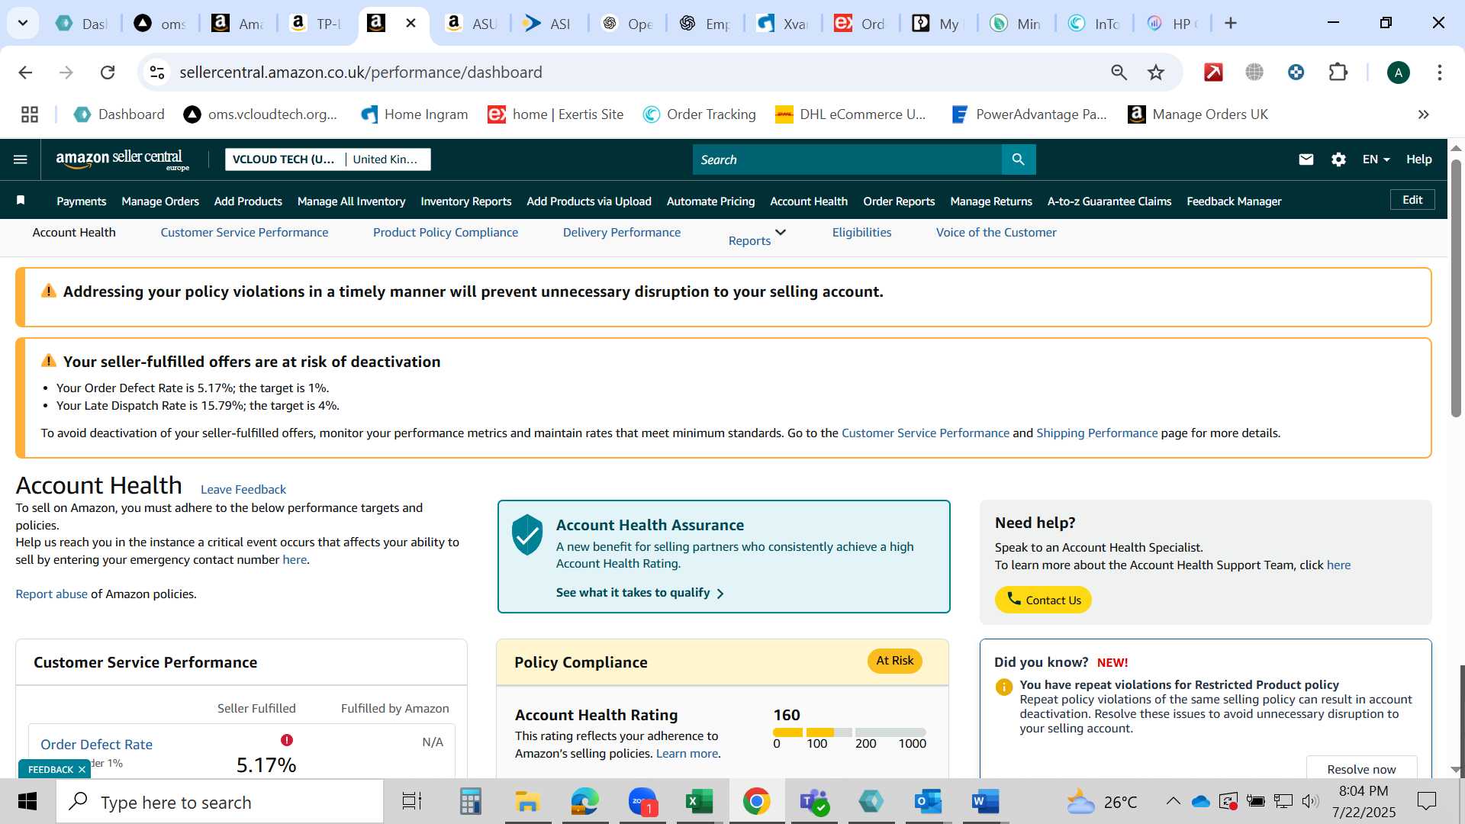
Task: Click the Amazon Seller Central logo
Action: pos(122,159)
